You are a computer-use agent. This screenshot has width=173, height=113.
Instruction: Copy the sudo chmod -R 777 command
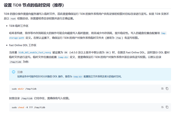coord(167,107)
